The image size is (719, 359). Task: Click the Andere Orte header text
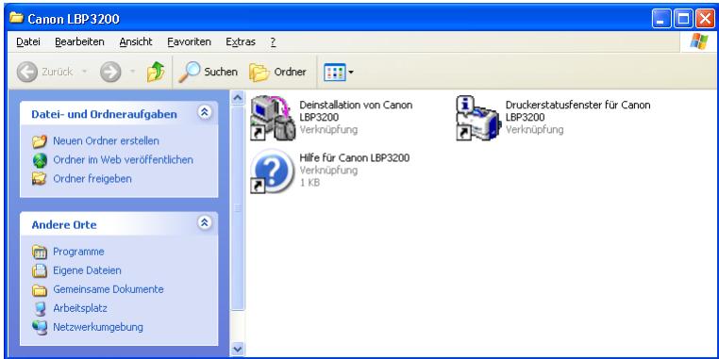coord(64,225)
